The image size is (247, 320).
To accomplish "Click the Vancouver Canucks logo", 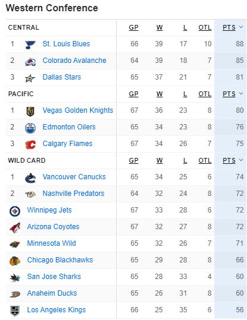I will point(30,178).
